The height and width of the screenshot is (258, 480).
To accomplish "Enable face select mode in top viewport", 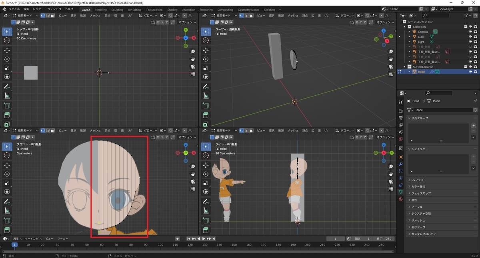I will [52, 16].
